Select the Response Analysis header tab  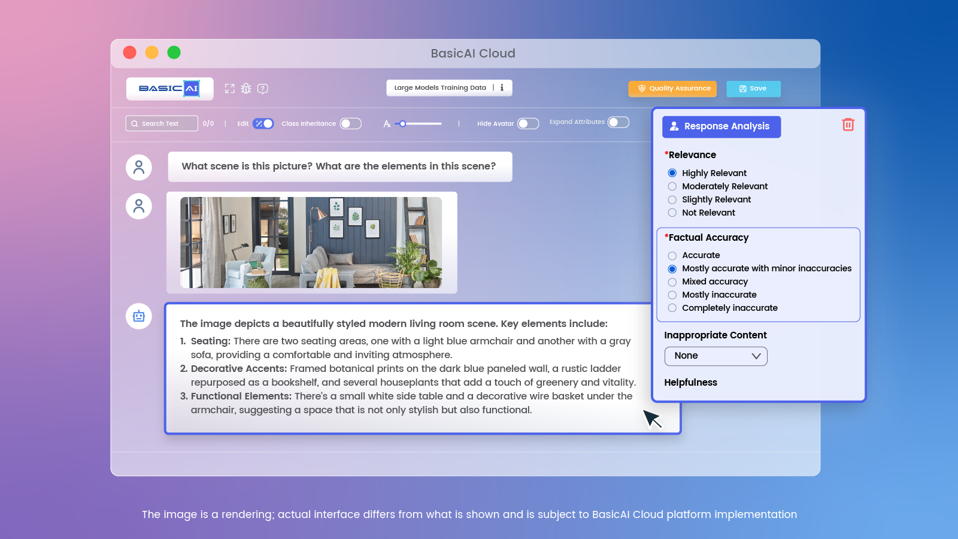pos(721,126)
